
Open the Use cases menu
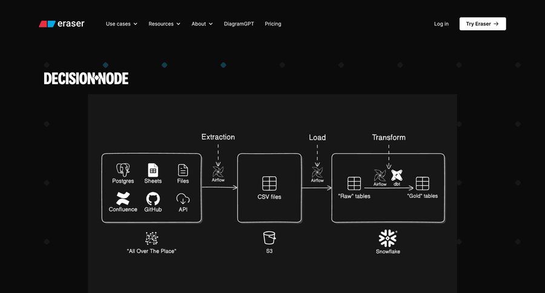tap(121, 24)
